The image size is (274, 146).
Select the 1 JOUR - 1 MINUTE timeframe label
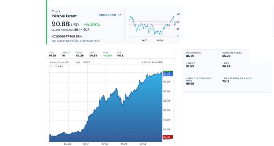click(x=152, y=62)
